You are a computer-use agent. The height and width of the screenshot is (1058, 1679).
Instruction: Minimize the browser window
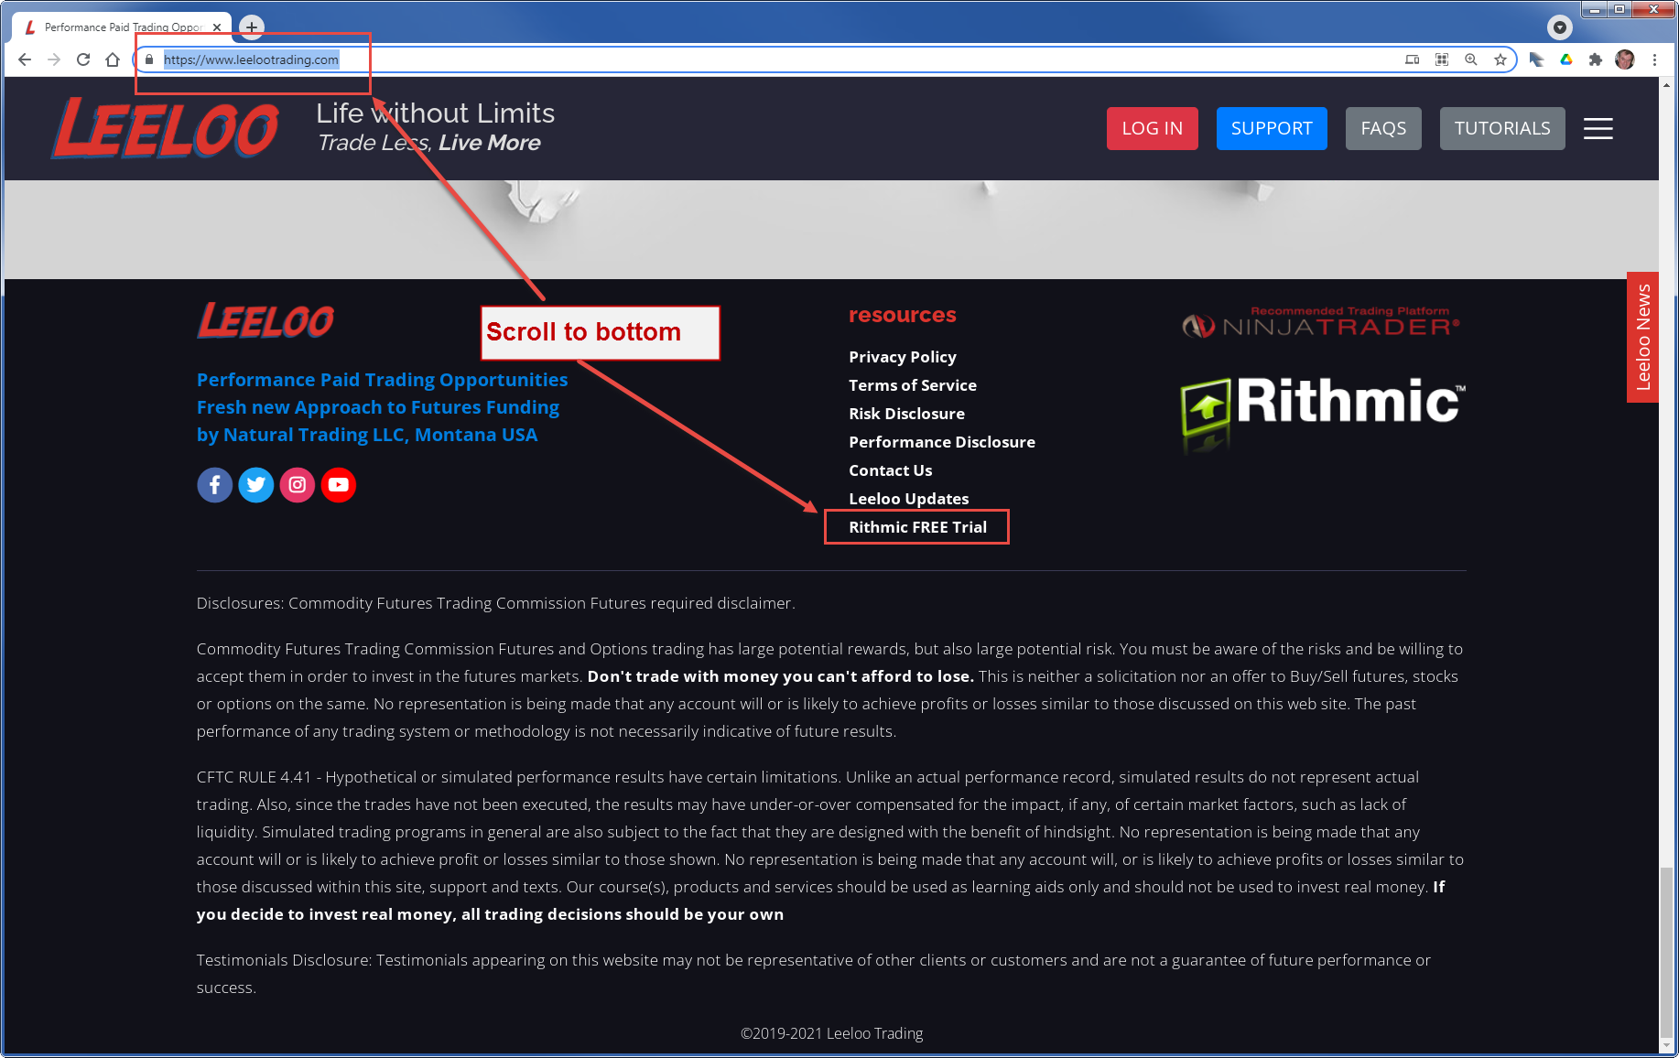[x=1594, y=9]
